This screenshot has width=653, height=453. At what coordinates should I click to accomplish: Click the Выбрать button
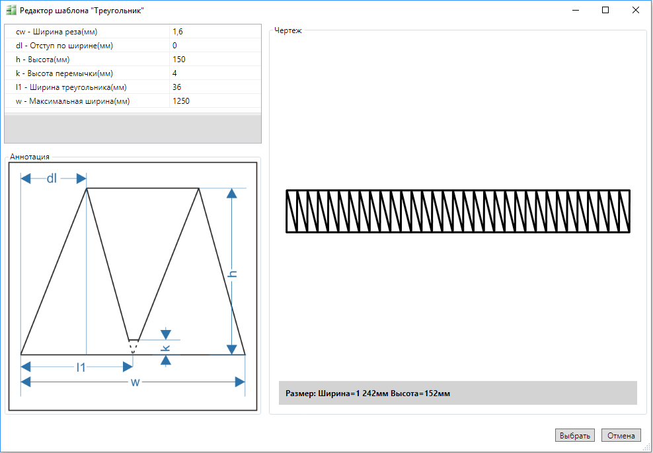pyautogui.click(x=575, y=436)
